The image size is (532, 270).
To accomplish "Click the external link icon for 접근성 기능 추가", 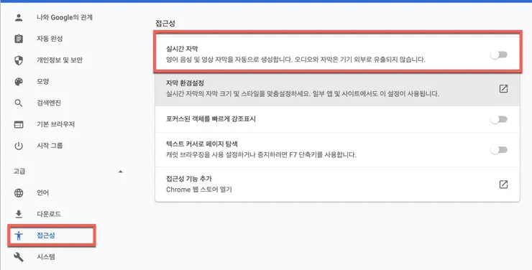I will click(503, 185).
